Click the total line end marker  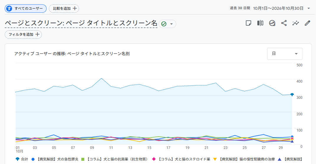(292, 95)
